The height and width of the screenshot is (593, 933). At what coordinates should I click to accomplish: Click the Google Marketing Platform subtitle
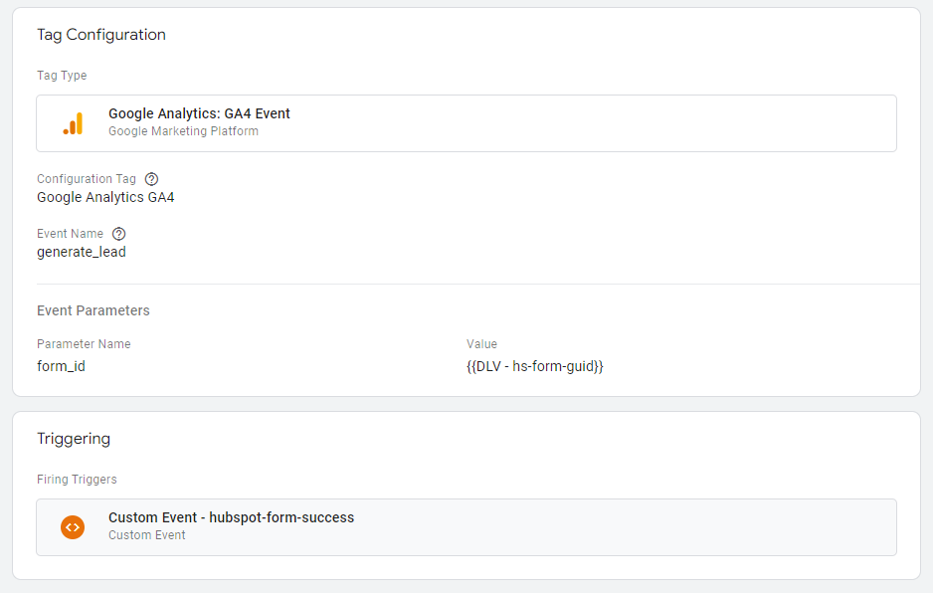click(183, 131)
